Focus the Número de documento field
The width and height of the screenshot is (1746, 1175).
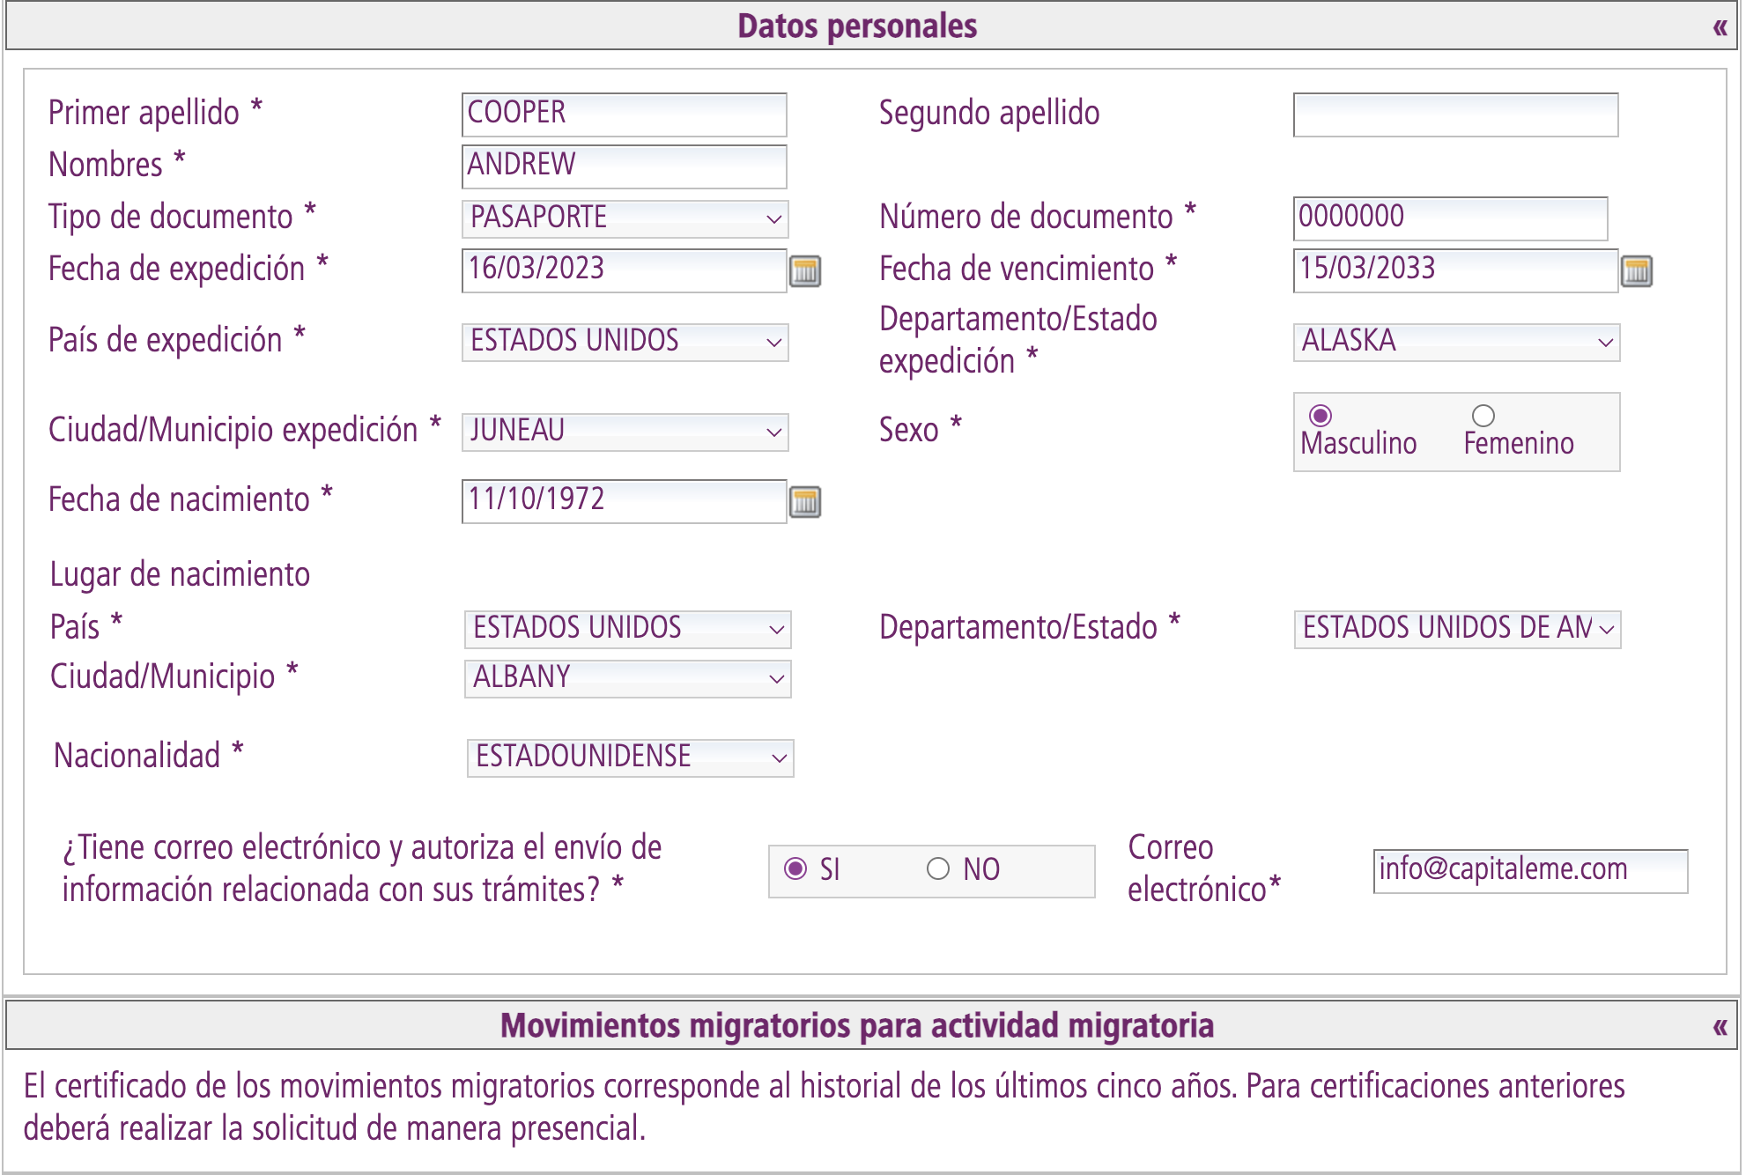[x=1450, y=218]
